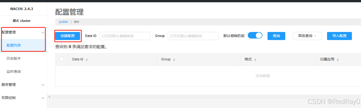Collapse the 配置管理 menu chevron
The width and height of the screenshot is (361, 108).
pyautogui.click(x=43, y=32)
